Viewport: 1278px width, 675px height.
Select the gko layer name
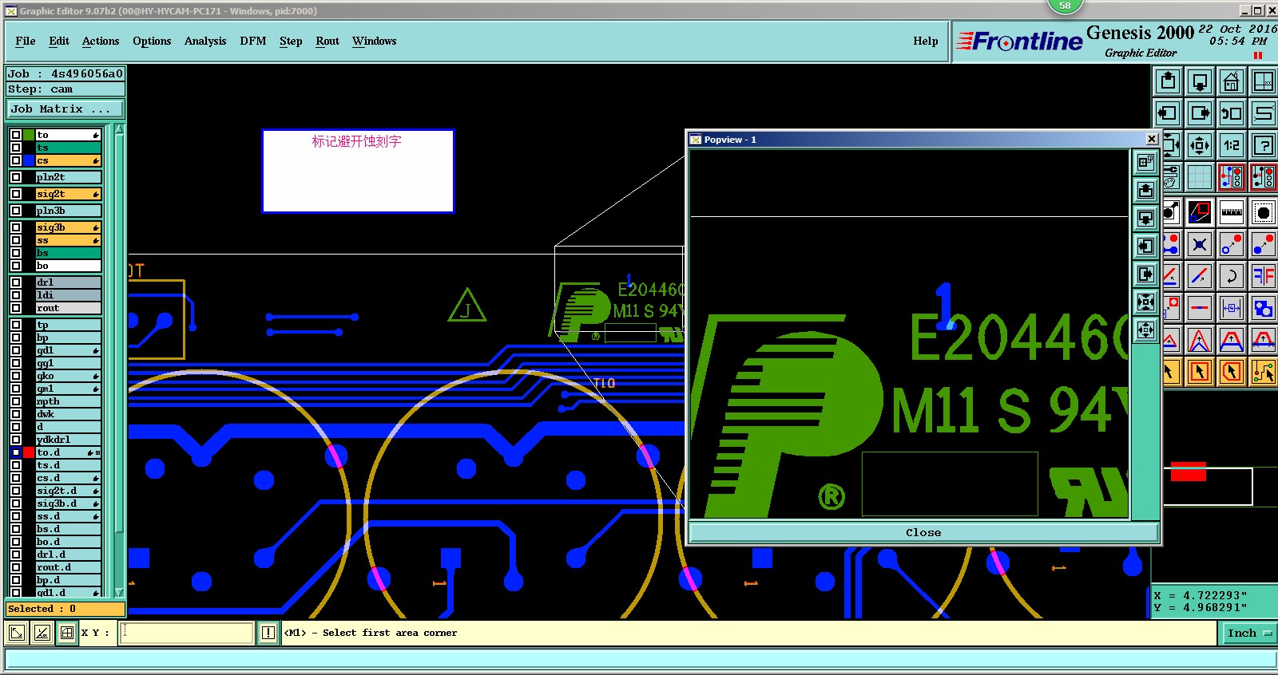point(69,376)
